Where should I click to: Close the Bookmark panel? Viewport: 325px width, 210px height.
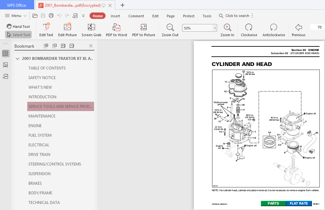click(91, 46)
